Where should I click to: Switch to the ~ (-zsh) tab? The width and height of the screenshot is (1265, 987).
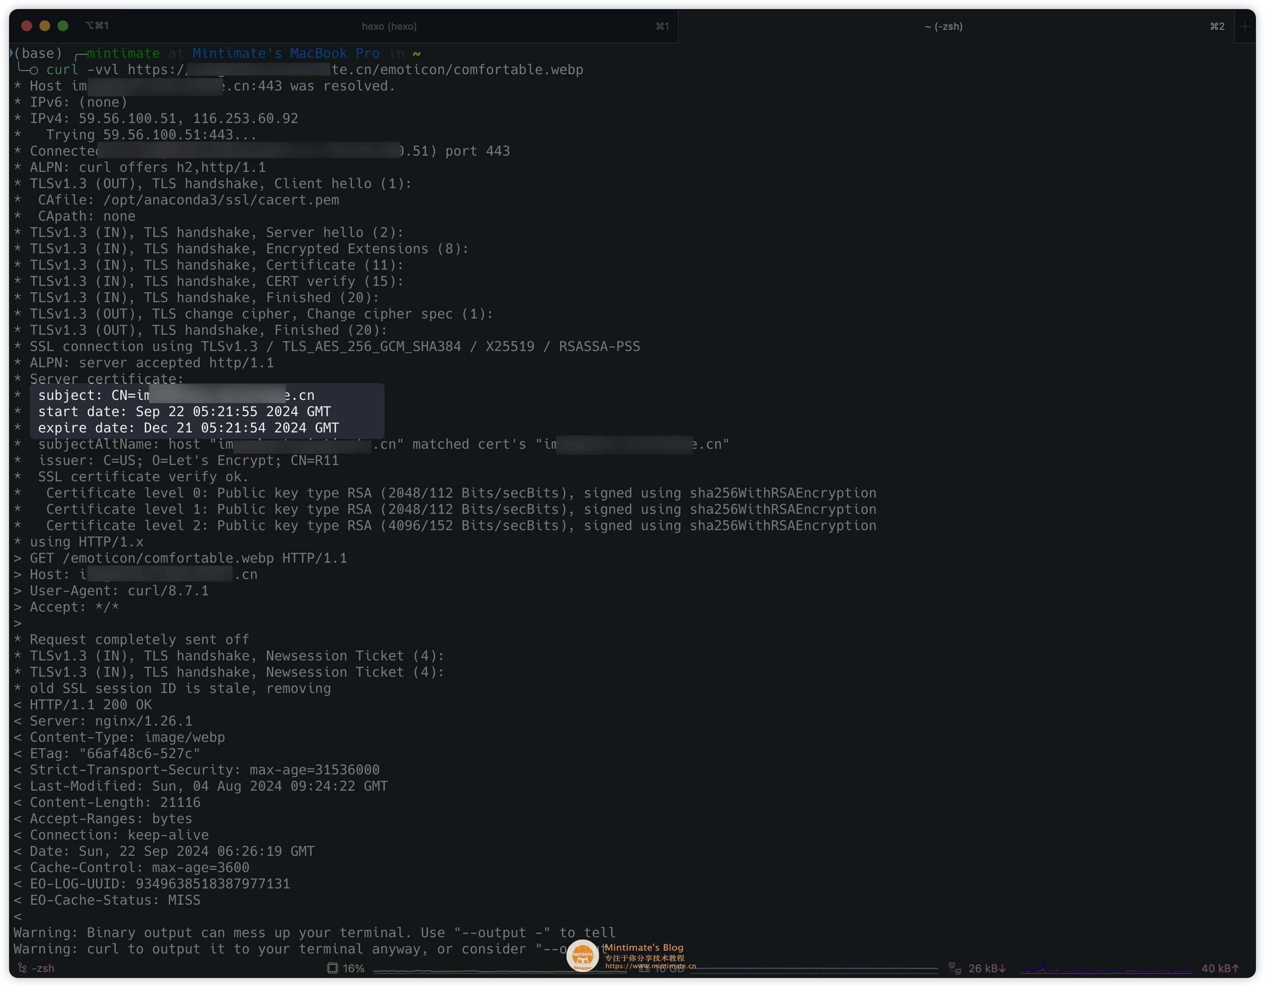[943, 26]
